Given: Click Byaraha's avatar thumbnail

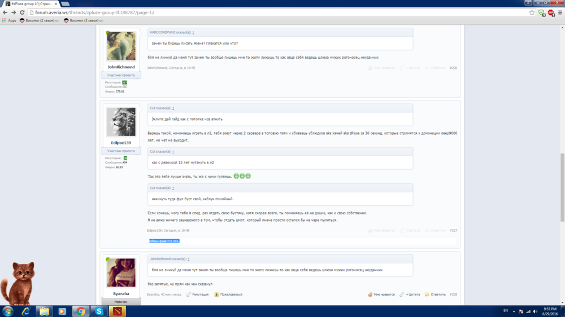Looking at the screenshot, I should click(x=121, y=273).
